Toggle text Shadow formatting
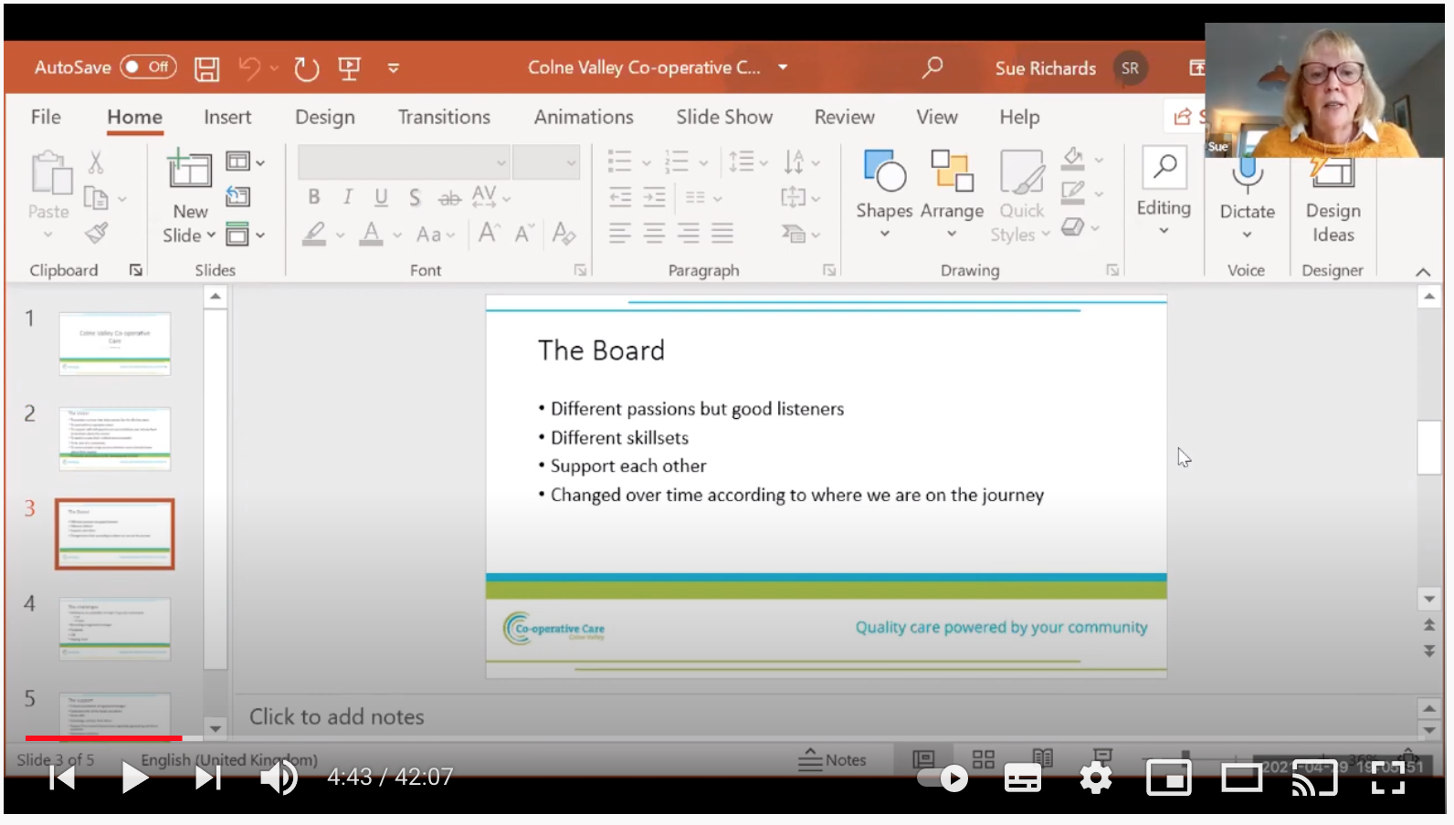 pos(415,197)
